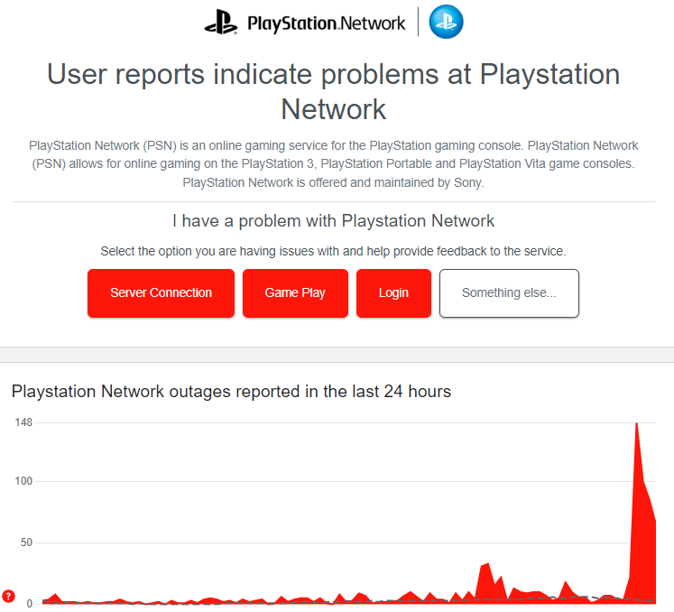674x612 pixels.
Task: Click the 0 label on the chart axis
Action: point(30,603)
